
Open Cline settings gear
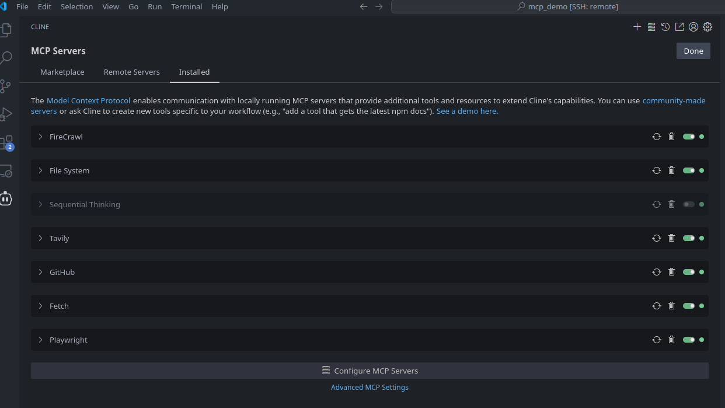tap(707, 27)
